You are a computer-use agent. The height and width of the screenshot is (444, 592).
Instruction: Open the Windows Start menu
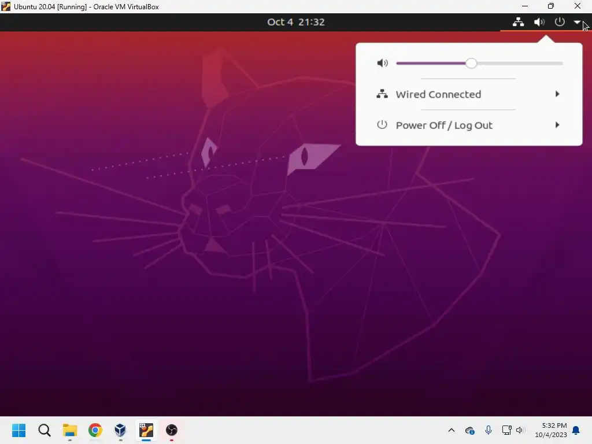tap(19, 430)
